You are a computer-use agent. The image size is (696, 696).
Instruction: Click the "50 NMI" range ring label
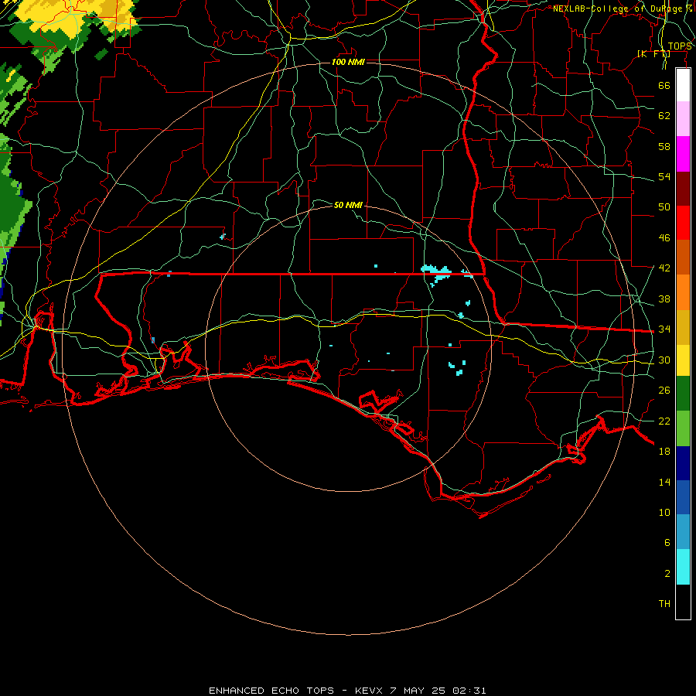point(348,205)
